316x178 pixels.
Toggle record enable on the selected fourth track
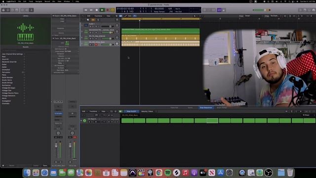coord(96,44)
